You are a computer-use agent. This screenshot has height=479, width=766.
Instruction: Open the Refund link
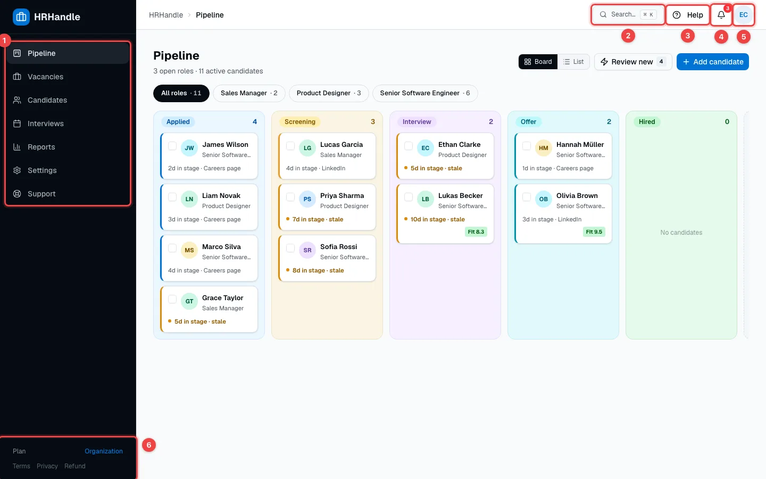tap(75, 466)
